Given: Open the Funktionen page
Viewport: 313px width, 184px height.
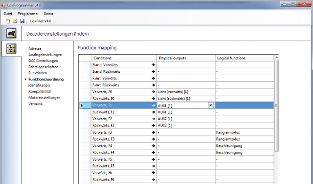Looking at the screenshot, I should pyautogui.click(x=38, y=73).
